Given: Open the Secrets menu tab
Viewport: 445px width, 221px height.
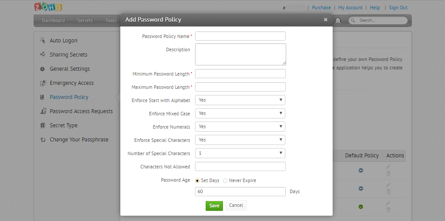Looking at the screenshot, I should click(x=85, y=20).
